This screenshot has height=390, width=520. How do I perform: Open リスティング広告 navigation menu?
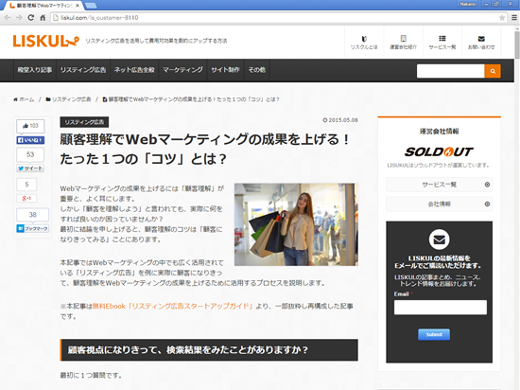[83, 70]
